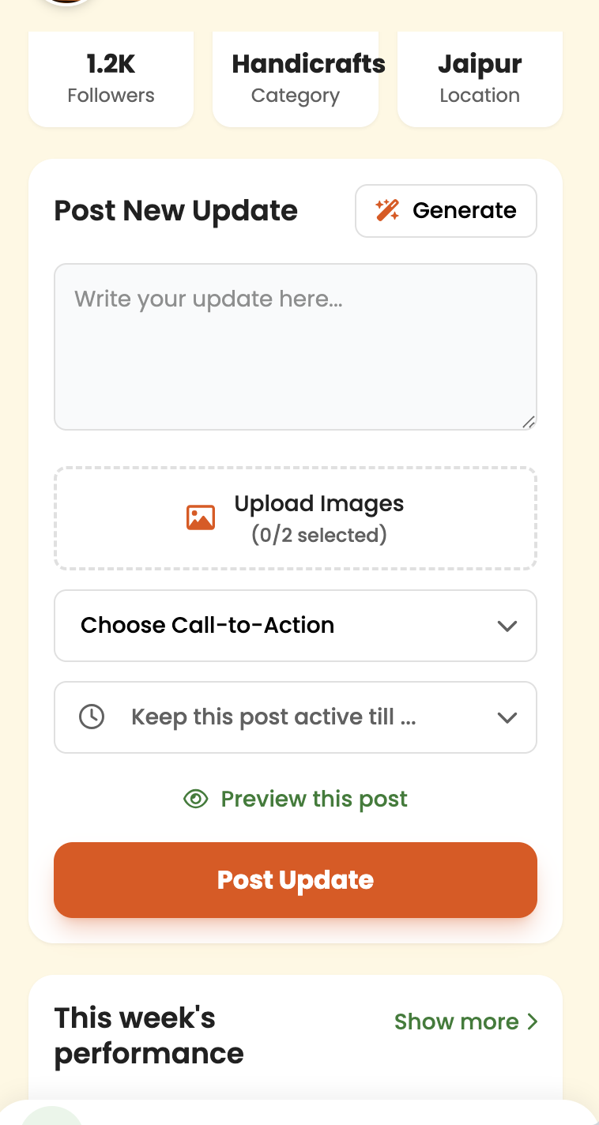Screen dimensions: 599x1125
Task: Select the Handicrafts Category card
Action: pos(296,79)
